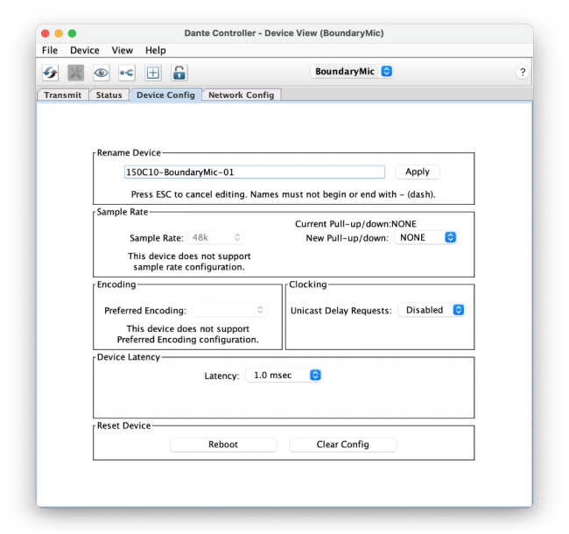Click the channel groups toolbar icon
The image size is (569, 534).
127,73
